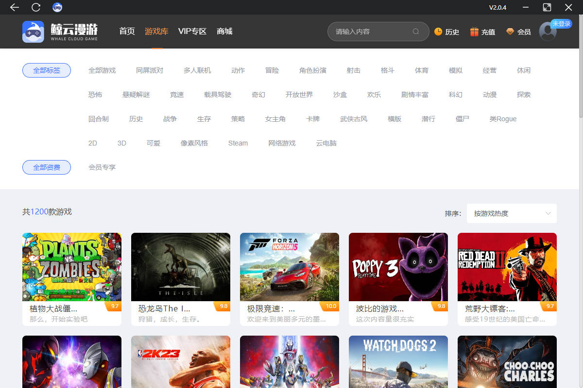Choose the 冒险 tag
This screenshot has width=583, height=388.
click(x=272, y=70)
